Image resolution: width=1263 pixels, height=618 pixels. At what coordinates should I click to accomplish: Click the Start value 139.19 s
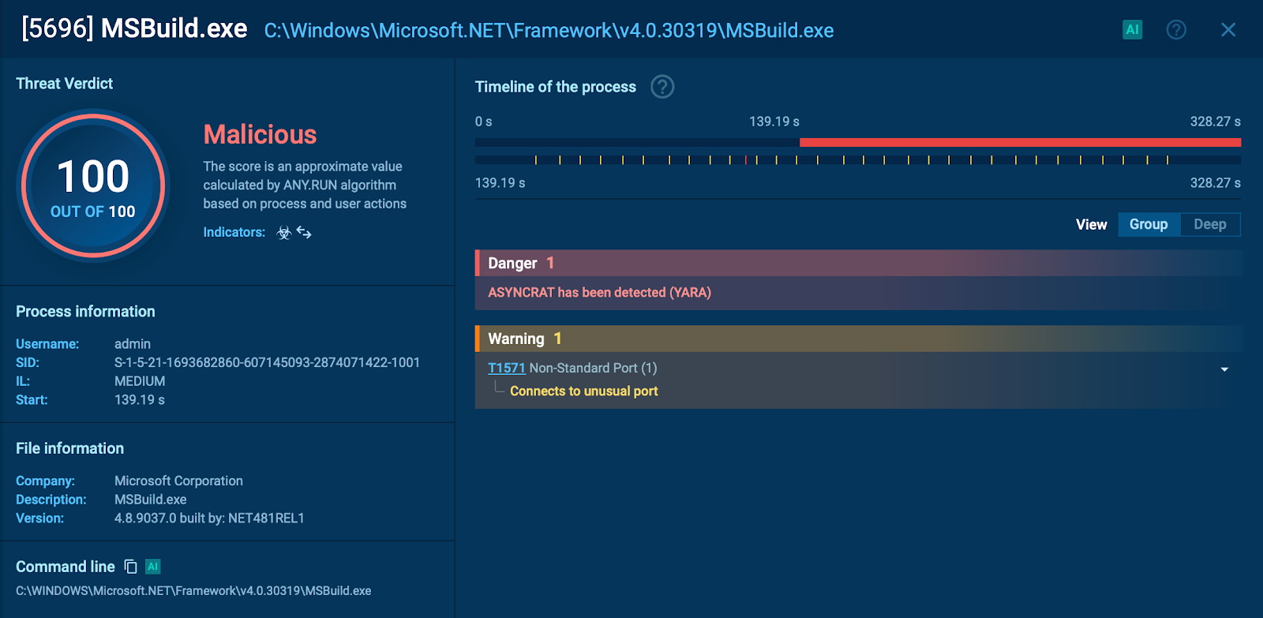pyautogui.click(x=140, y=400)
